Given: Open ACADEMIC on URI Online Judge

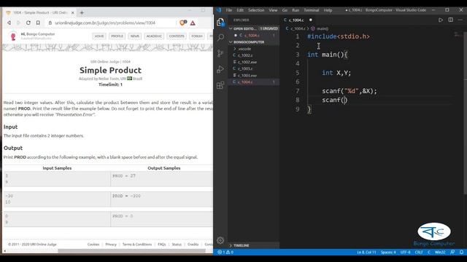Looking at the screenshot, I should click(x=154, y=36).
